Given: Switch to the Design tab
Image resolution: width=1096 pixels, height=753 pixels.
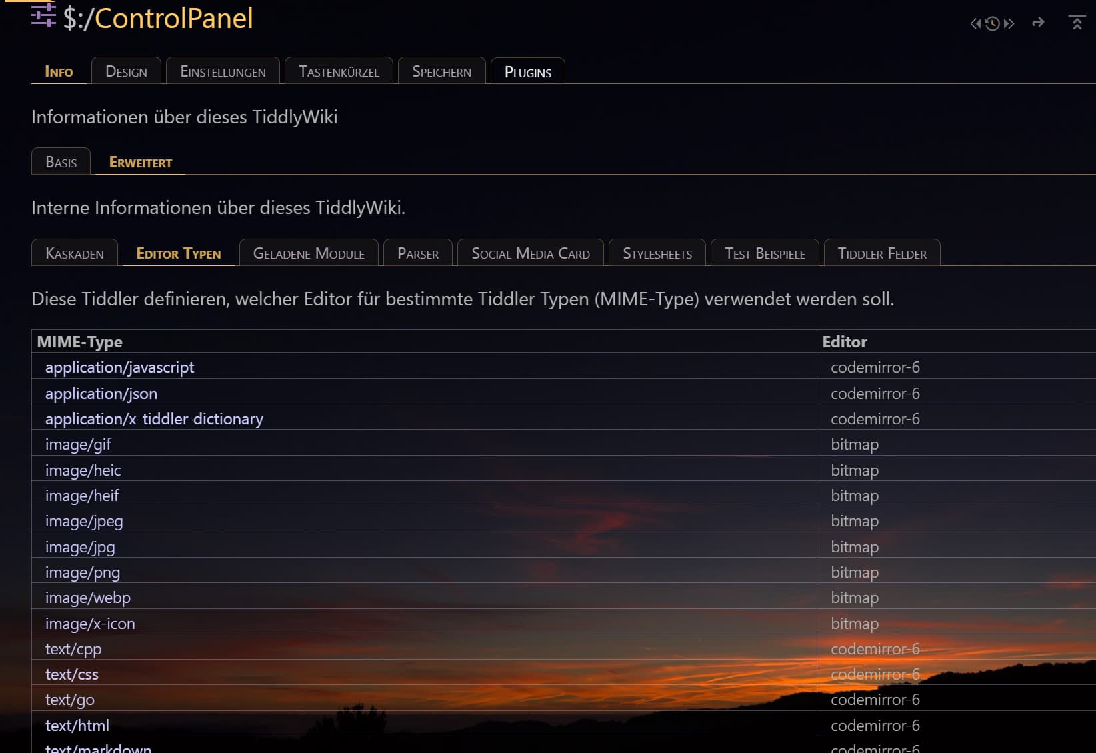Looking at the screenshot, I should tap(126, 71).
